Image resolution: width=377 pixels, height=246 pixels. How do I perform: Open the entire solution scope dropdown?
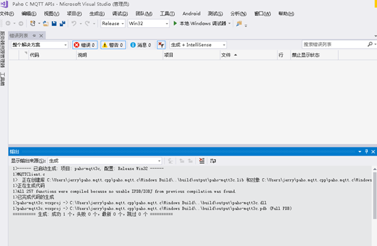(39, 45)
